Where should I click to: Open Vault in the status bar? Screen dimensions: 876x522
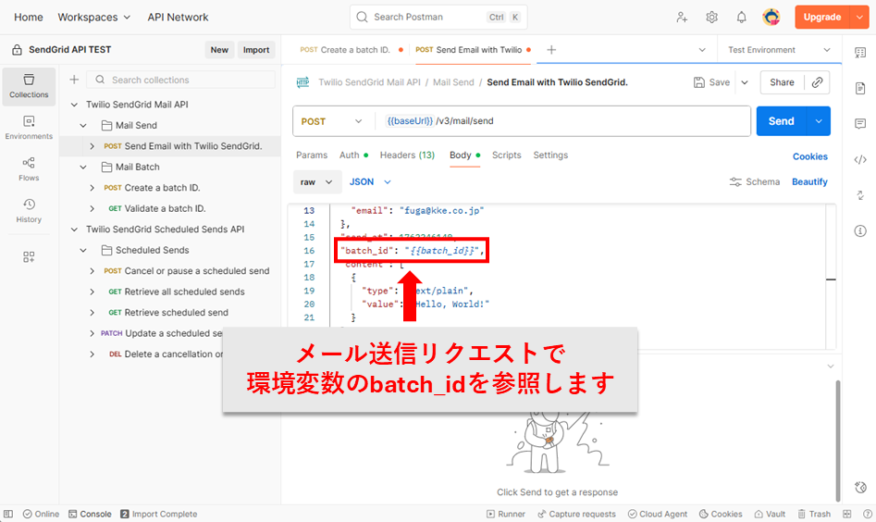pos(770,514)
